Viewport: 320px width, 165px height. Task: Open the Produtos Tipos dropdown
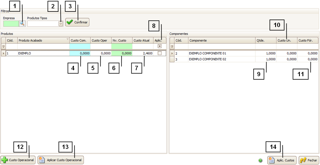61,24
